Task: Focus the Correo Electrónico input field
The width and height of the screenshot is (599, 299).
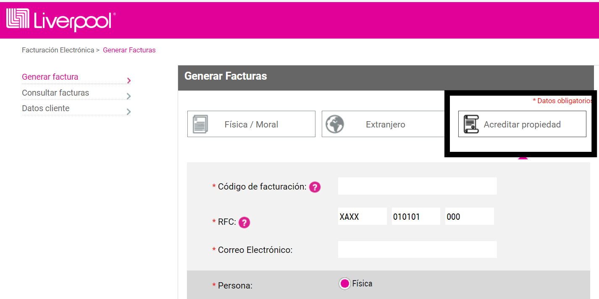Action: pos(418,250)
